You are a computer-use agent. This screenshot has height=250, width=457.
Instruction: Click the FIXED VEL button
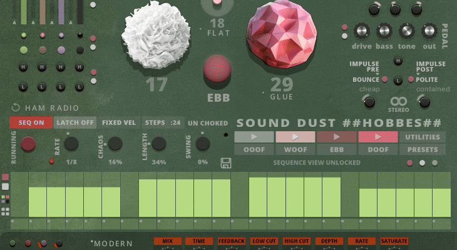119,122
